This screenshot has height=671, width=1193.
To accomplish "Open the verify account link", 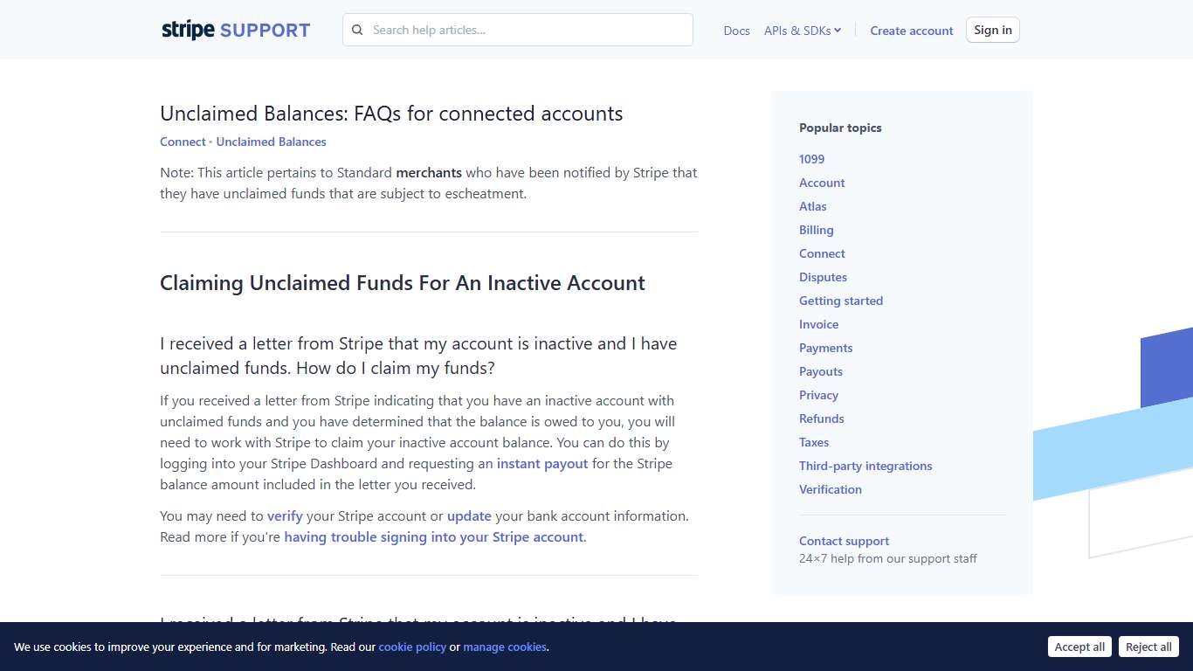I will coord(285,515).
